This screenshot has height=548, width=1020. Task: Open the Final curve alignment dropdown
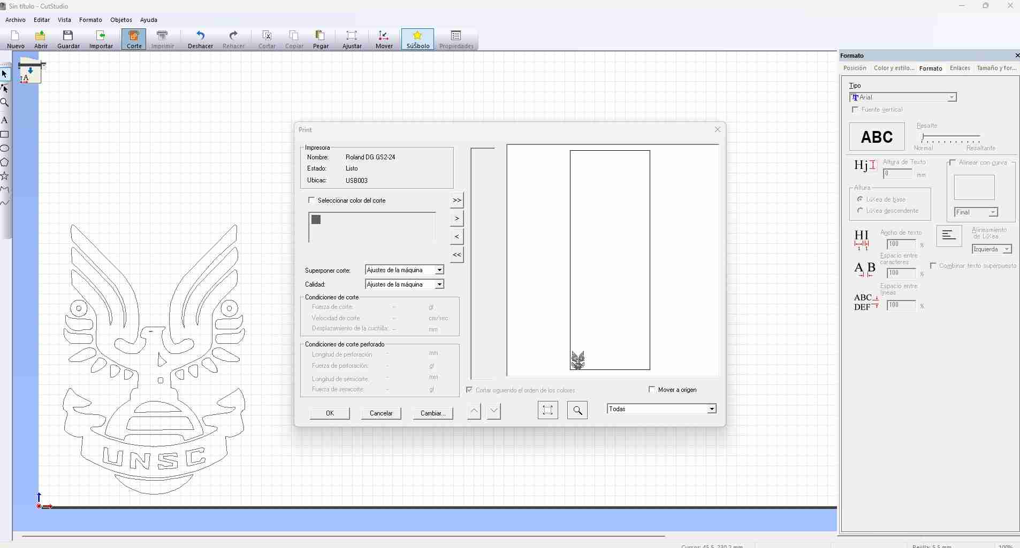tap(976, 212)
